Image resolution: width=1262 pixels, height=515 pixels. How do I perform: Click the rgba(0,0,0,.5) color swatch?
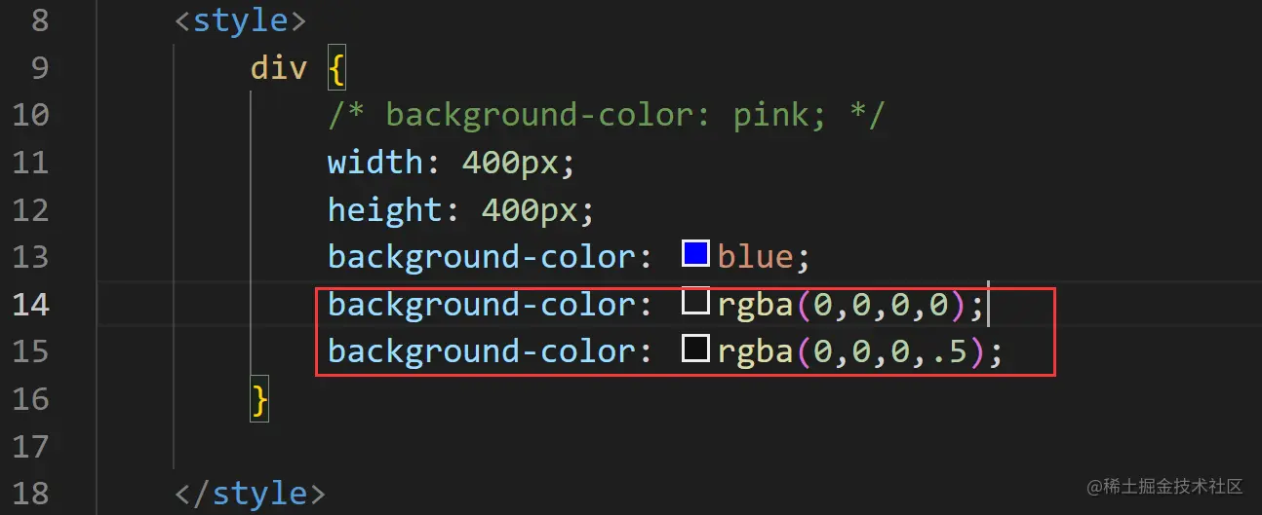click(x=695, y=349)
